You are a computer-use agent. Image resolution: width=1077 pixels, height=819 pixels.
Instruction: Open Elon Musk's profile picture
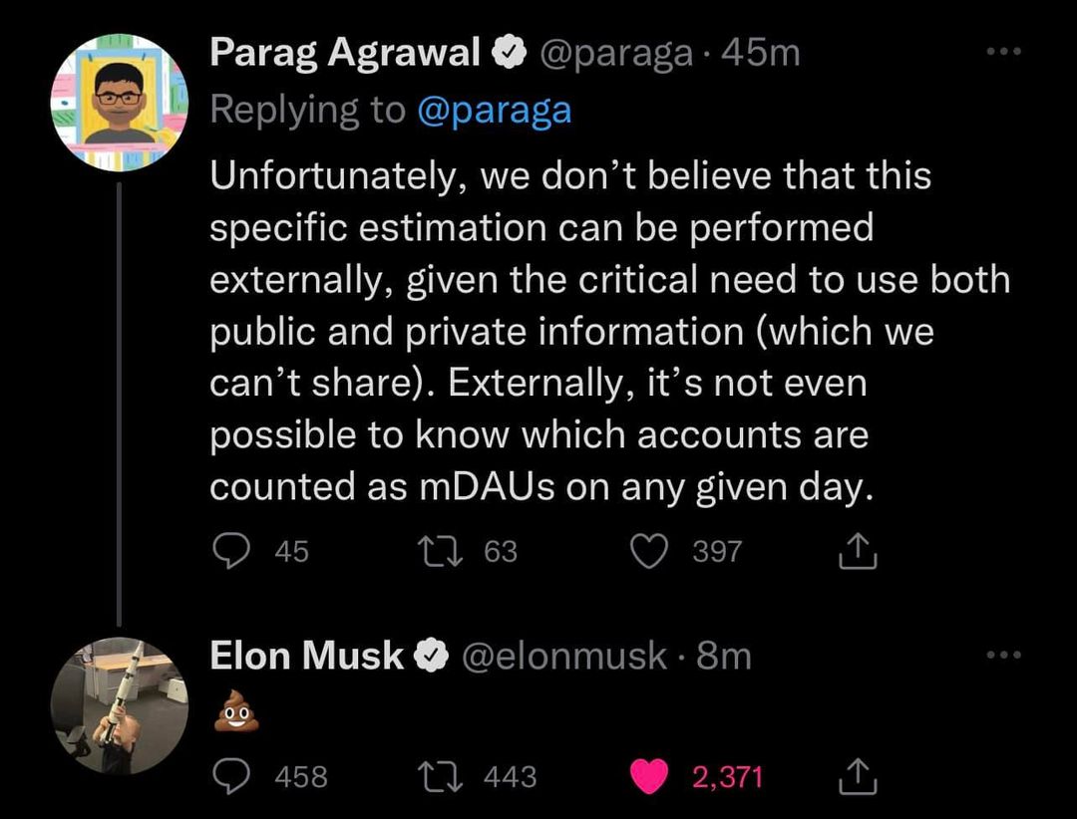(119, 706)
